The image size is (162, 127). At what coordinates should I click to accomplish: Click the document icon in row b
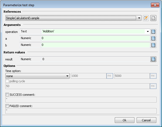coord(153,45)
